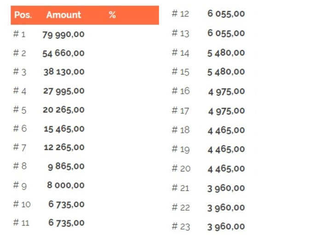
Task: Click the # 23 amount 3 960,00
Action: [x=226, y=227]
